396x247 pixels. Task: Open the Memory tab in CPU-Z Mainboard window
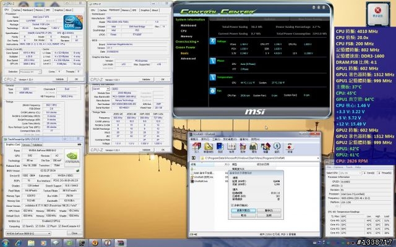(x=126, y=10)
